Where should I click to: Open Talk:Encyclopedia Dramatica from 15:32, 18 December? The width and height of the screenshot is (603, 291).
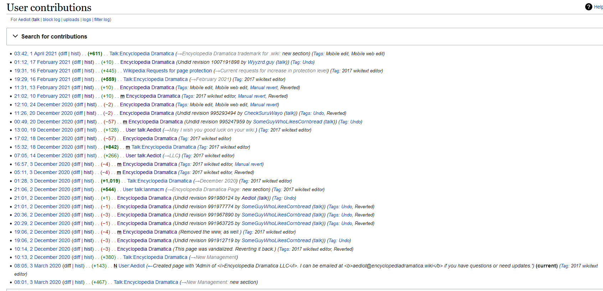click(x=164, y=147)
